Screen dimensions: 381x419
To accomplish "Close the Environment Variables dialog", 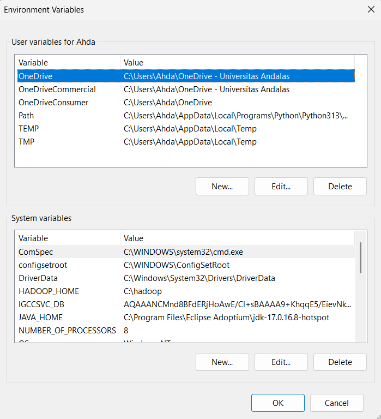I will [x=371, y=9].
